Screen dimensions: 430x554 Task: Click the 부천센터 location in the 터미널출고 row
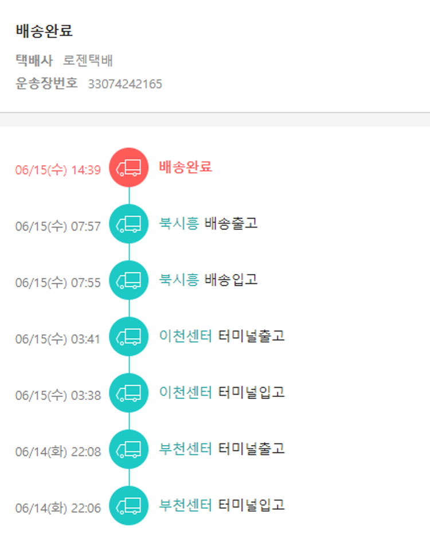[x=186, y=448]
